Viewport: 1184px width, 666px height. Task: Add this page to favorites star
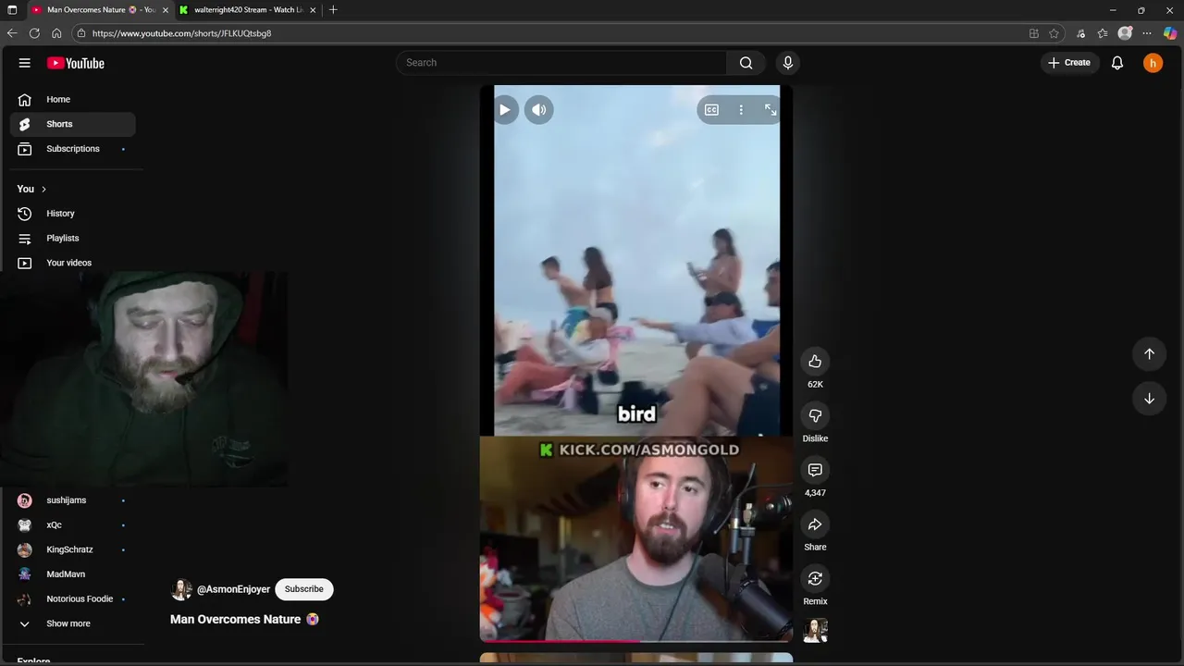coord(1054,33)
